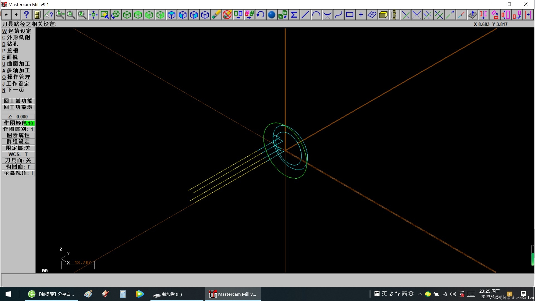This screenshot has width=535, height=301.
Task: Click the green scrollbar thumb at right edge
Action: pos(532,259)
